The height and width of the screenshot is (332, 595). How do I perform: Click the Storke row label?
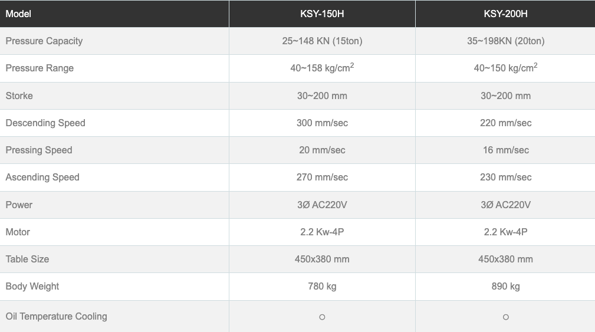pos(19,96)
